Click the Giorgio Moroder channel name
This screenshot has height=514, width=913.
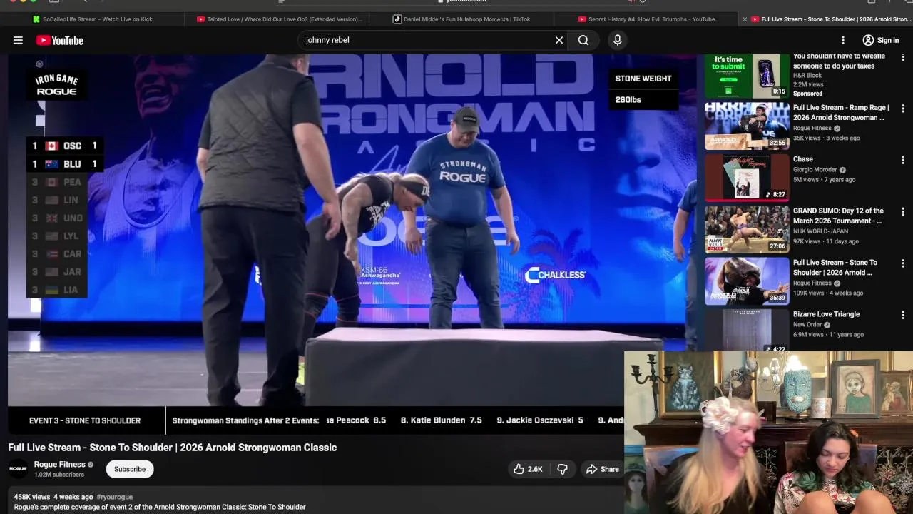[815, 170]
